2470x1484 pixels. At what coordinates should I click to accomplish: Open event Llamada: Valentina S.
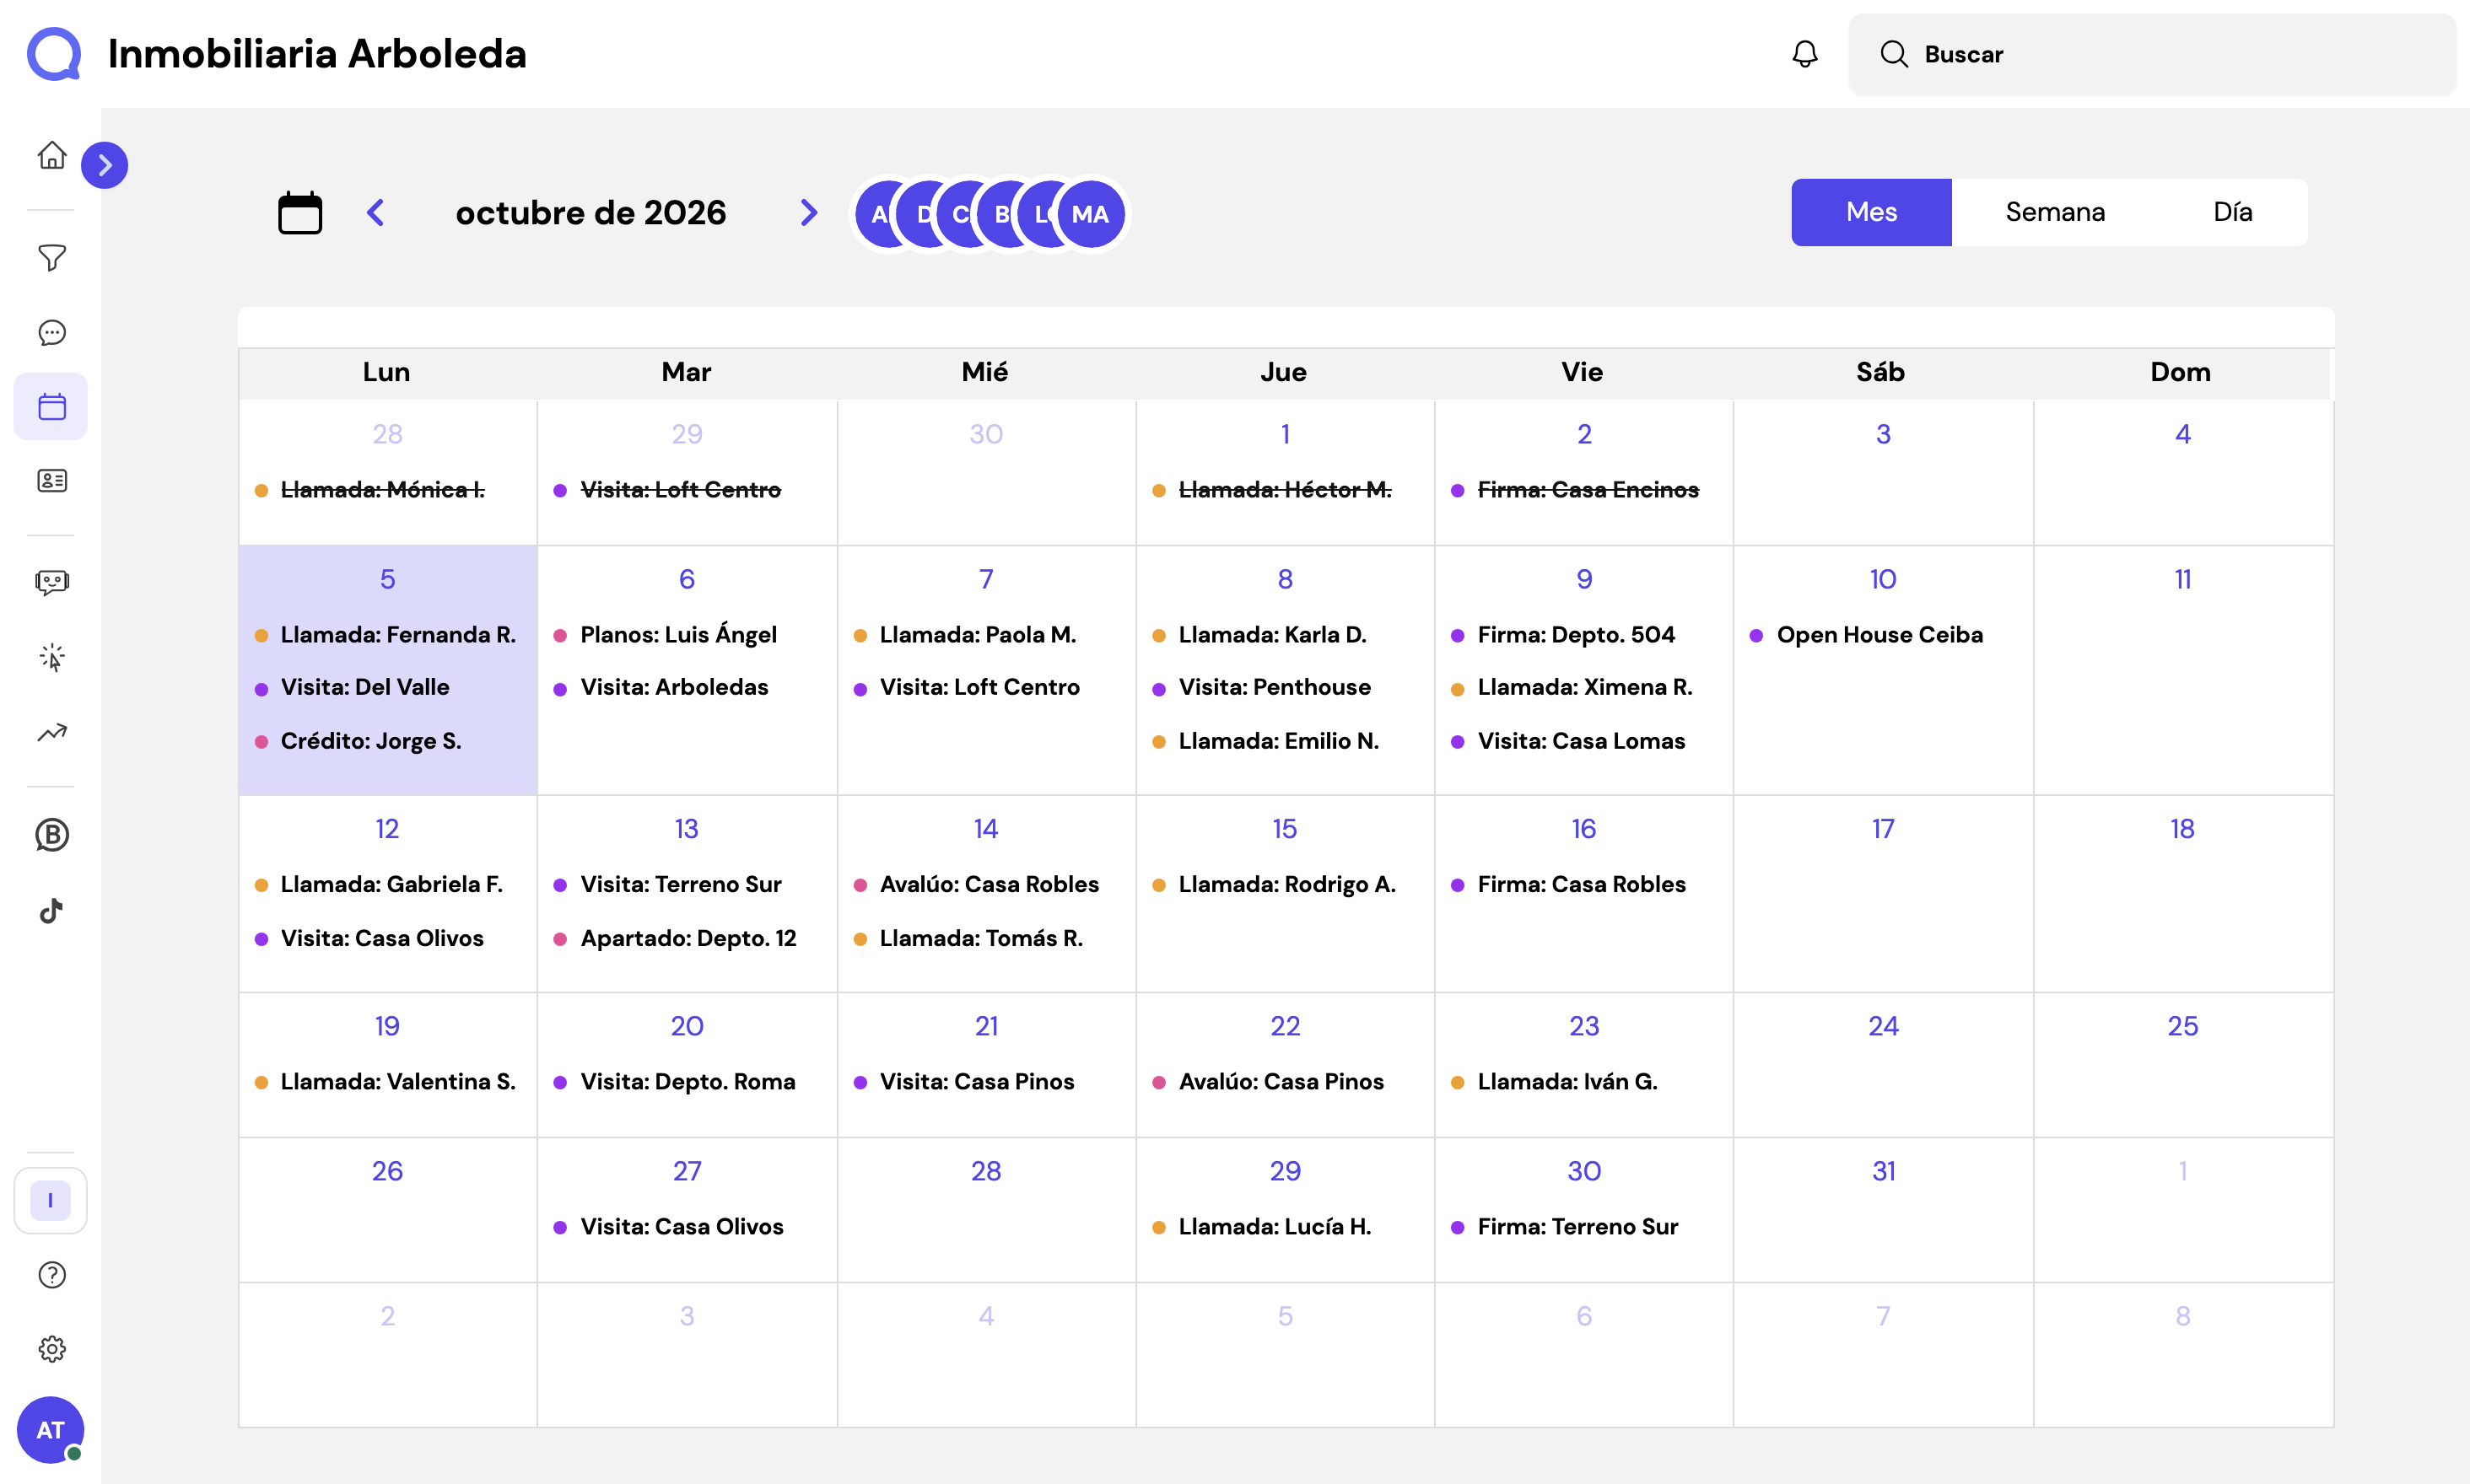(x=386, y=1082)
